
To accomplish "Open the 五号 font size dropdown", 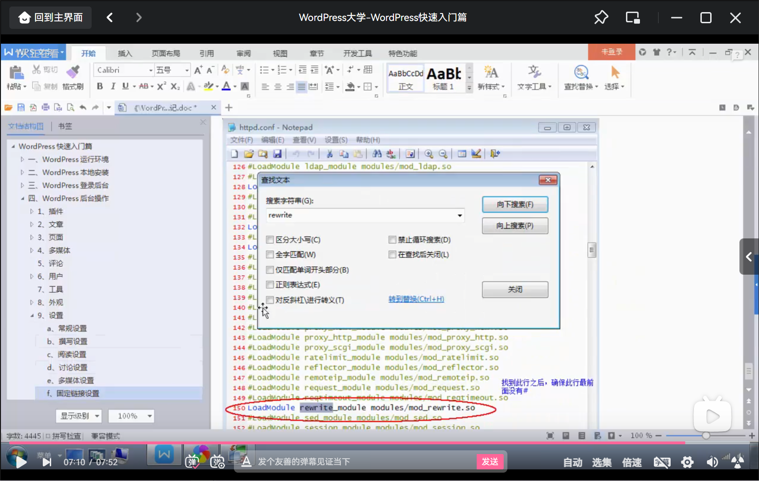I will click(187, 70).
